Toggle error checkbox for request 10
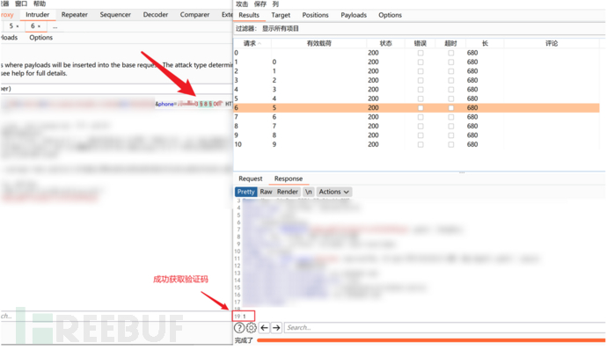The height and width of the screenshot is (350, 607). [x=421, y=144]
